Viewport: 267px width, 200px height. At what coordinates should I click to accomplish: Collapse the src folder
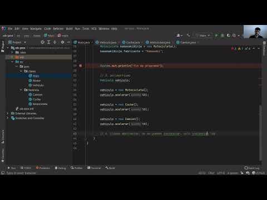12,62
